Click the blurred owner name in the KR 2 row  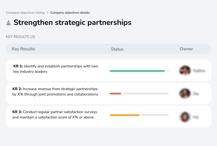(196, 94)
